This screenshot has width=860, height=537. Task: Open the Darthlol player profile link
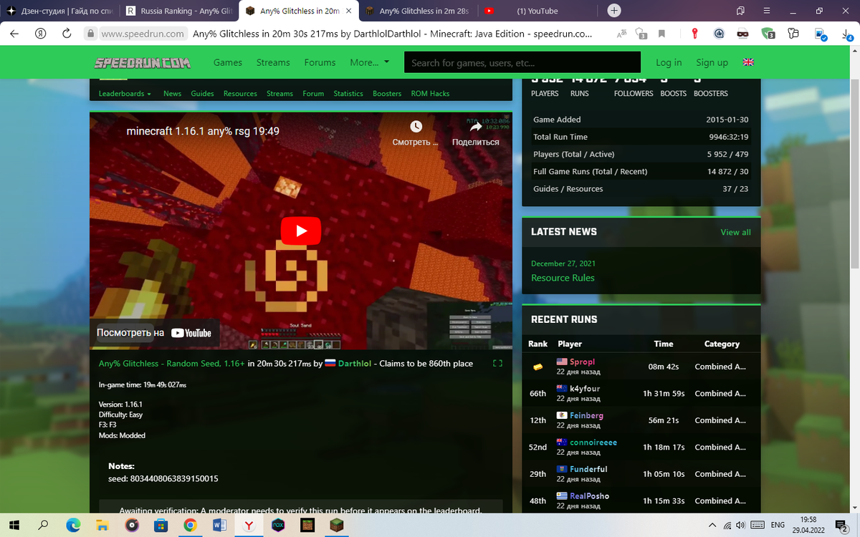coord(355,363)
